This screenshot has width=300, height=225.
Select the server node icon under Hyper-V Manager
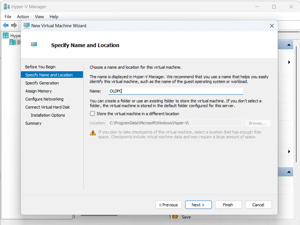(x=12, y=42)
